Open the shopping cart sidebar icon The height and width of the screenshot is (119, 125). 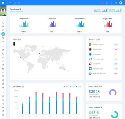tap(3, 42)
